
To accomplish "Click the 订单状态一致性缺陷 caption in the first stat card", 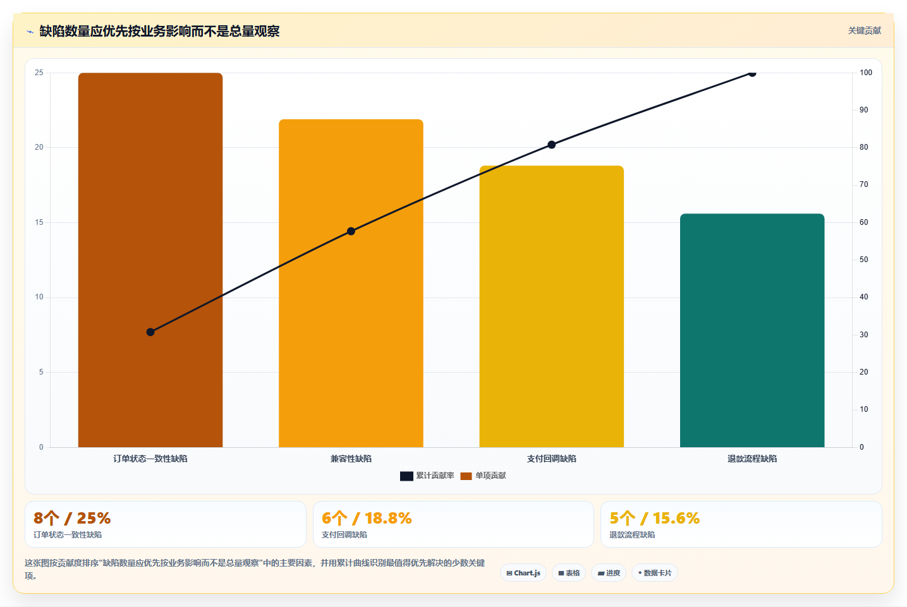I will coord(68,534).
